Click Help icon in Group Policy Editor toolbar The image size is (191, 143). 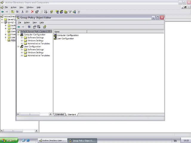coord(44,27)
